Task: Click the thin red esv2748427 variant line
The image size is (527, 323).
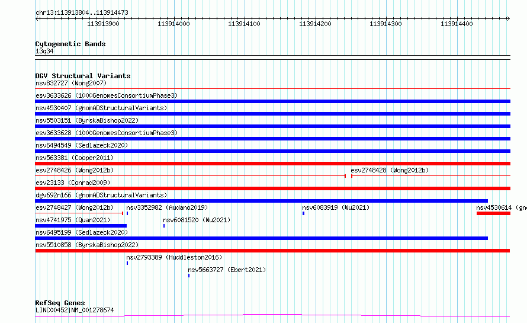Action: pos(79,213)
